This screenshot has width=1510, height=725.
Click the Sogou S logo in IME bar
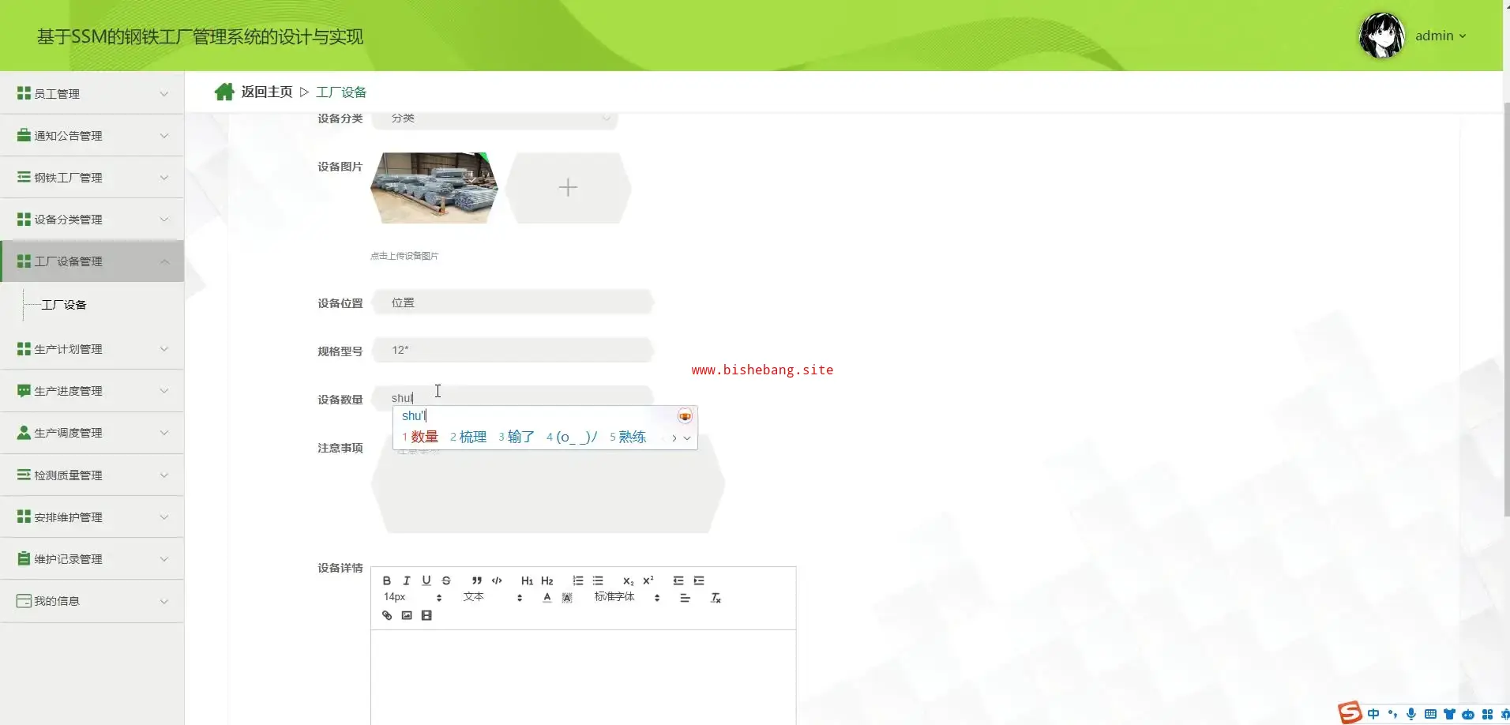(1350, 712)
